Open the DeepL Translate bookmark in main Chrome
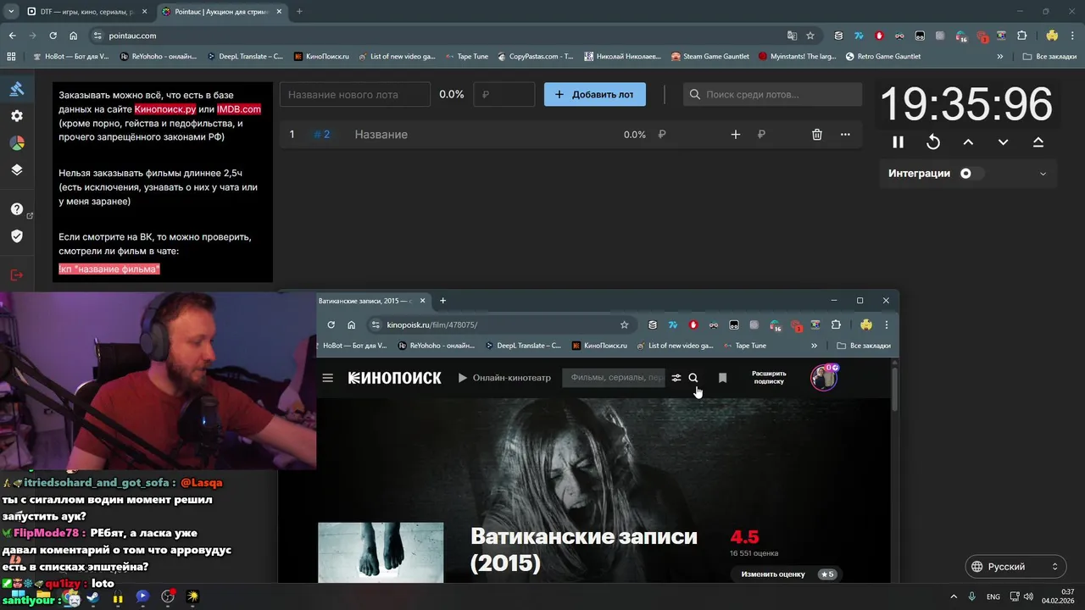The height and width of the screenshot is (610, 1085). pyautogui.click(x=246, y=57)
